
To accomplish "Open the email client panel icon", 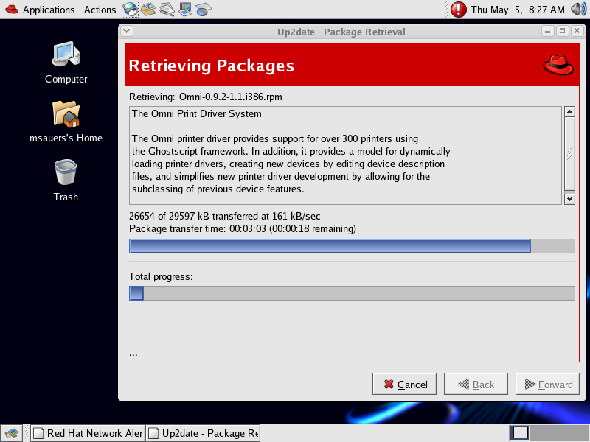I will (149, 10).
